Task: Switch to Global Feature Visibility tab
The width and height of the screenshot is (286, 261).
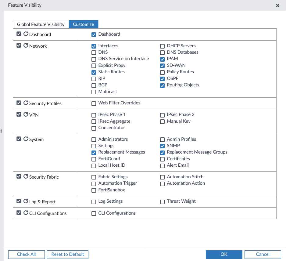Action: click(x=41, y=24)
